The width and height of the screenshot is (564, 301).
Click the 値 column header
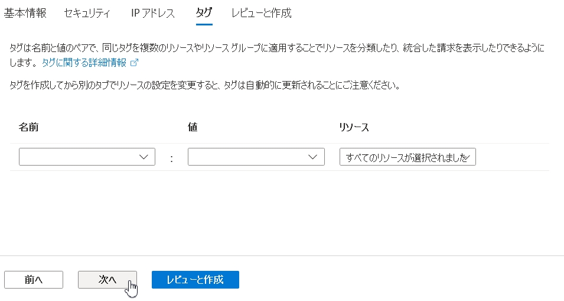click(192, 127)
